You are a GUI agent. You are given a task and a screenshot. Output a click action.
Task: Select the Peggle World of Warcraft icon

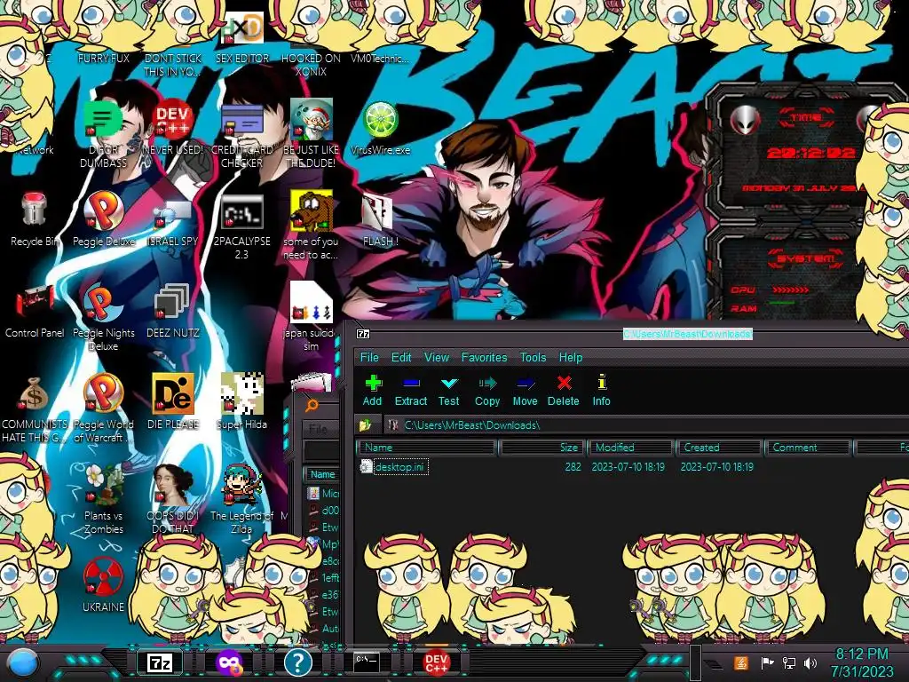pos(104,408)
